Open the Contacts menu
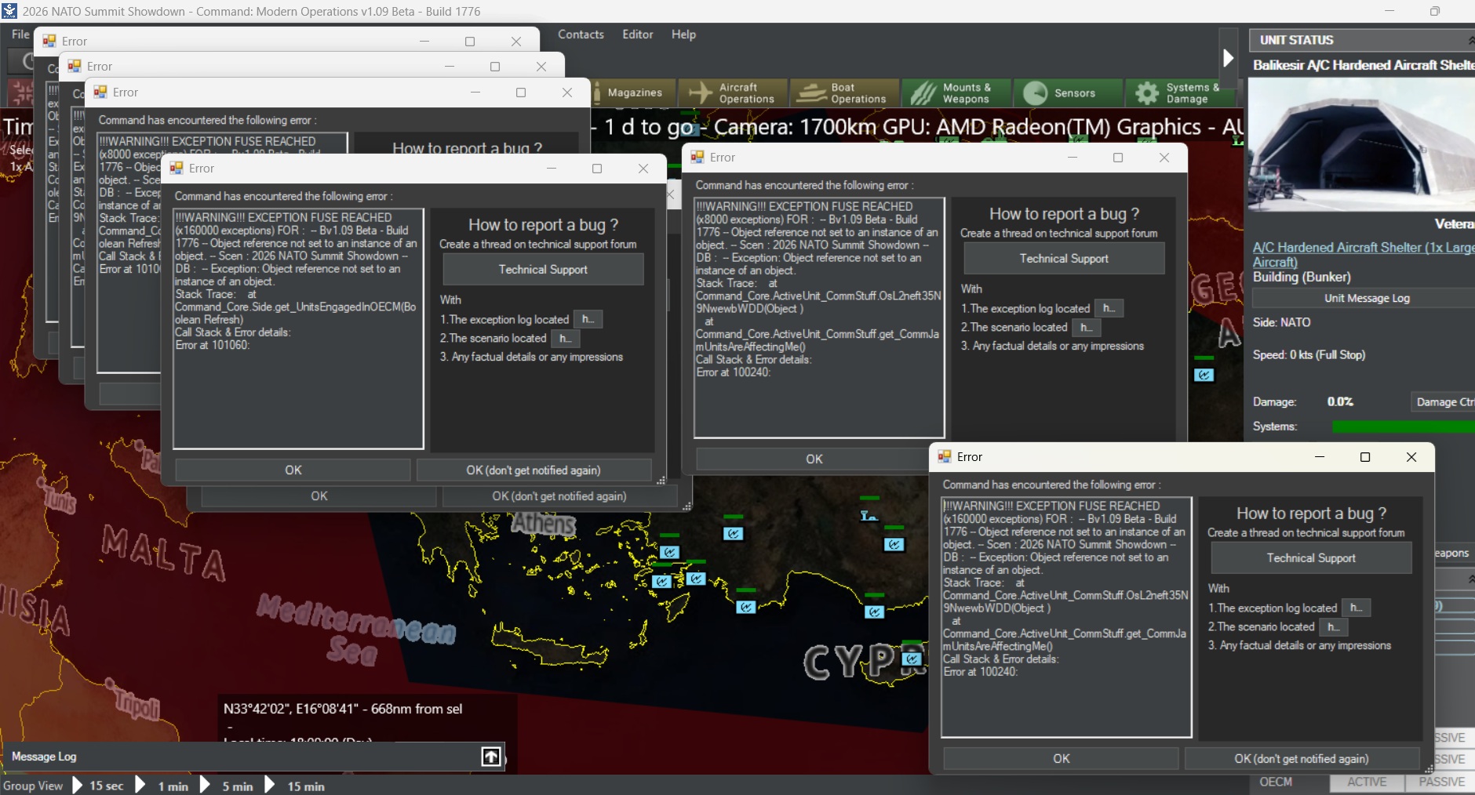The image size is (1475, 795). click(x=581, y=34)
